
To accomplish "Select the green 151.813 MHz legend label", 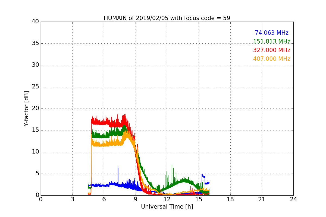I will click(x=272, y=42).
